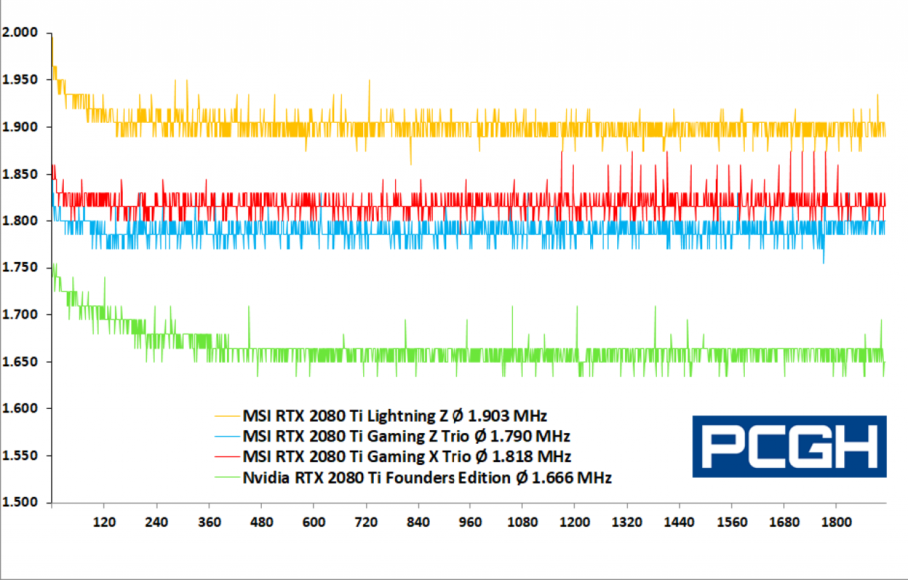Image resolution: width=908 pixels, height=580 pixels.
Task: Click the 120 x-axis label
Action: 104,522
